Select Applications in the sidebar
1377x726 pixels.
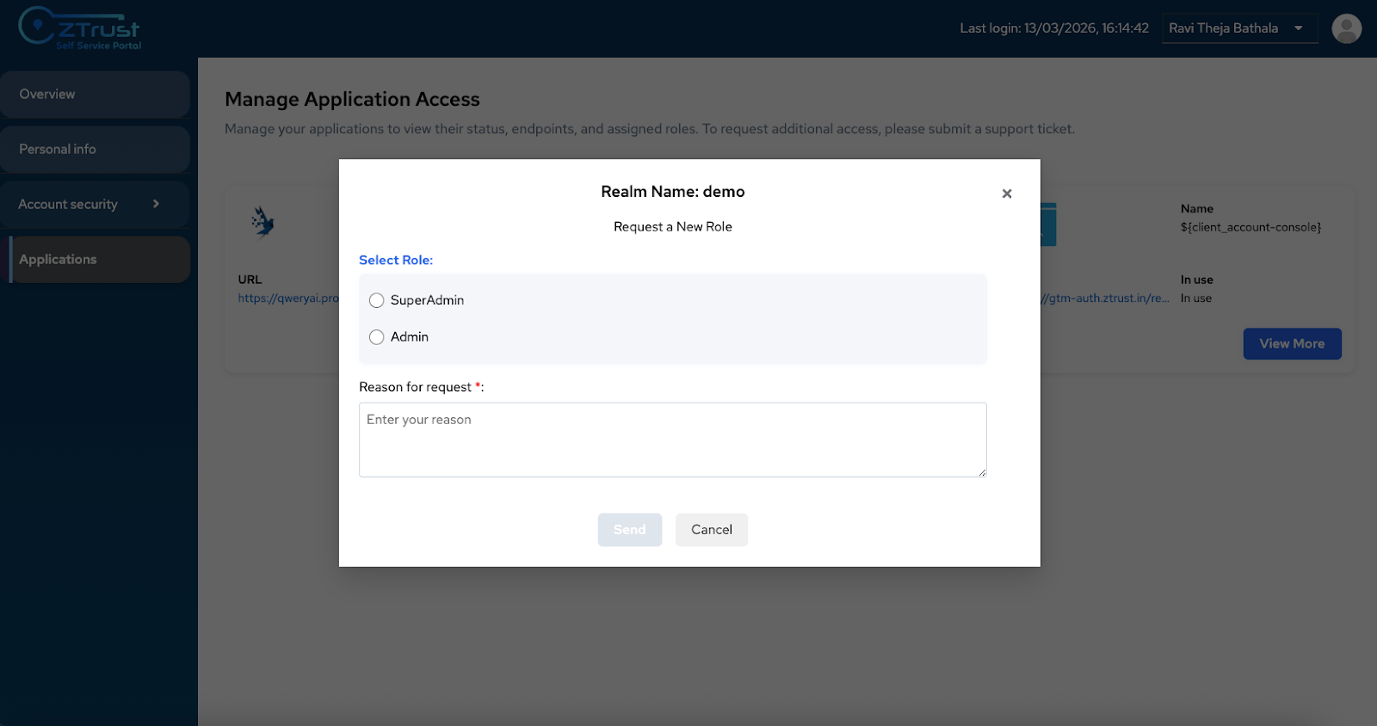(99, 260)
